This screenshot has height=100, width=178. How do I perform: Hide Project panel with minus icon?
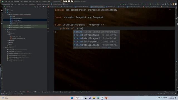point(46,7)
